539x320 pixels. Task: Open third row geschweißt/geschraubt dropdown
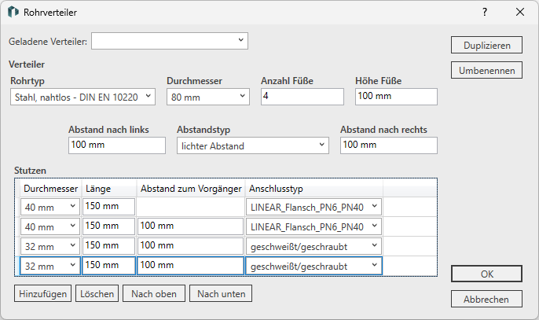[313, 246]
